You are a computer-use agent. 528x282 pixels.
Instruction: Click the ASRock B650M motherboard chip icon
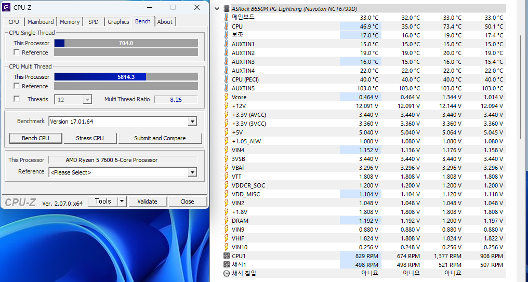pos(227,9)
